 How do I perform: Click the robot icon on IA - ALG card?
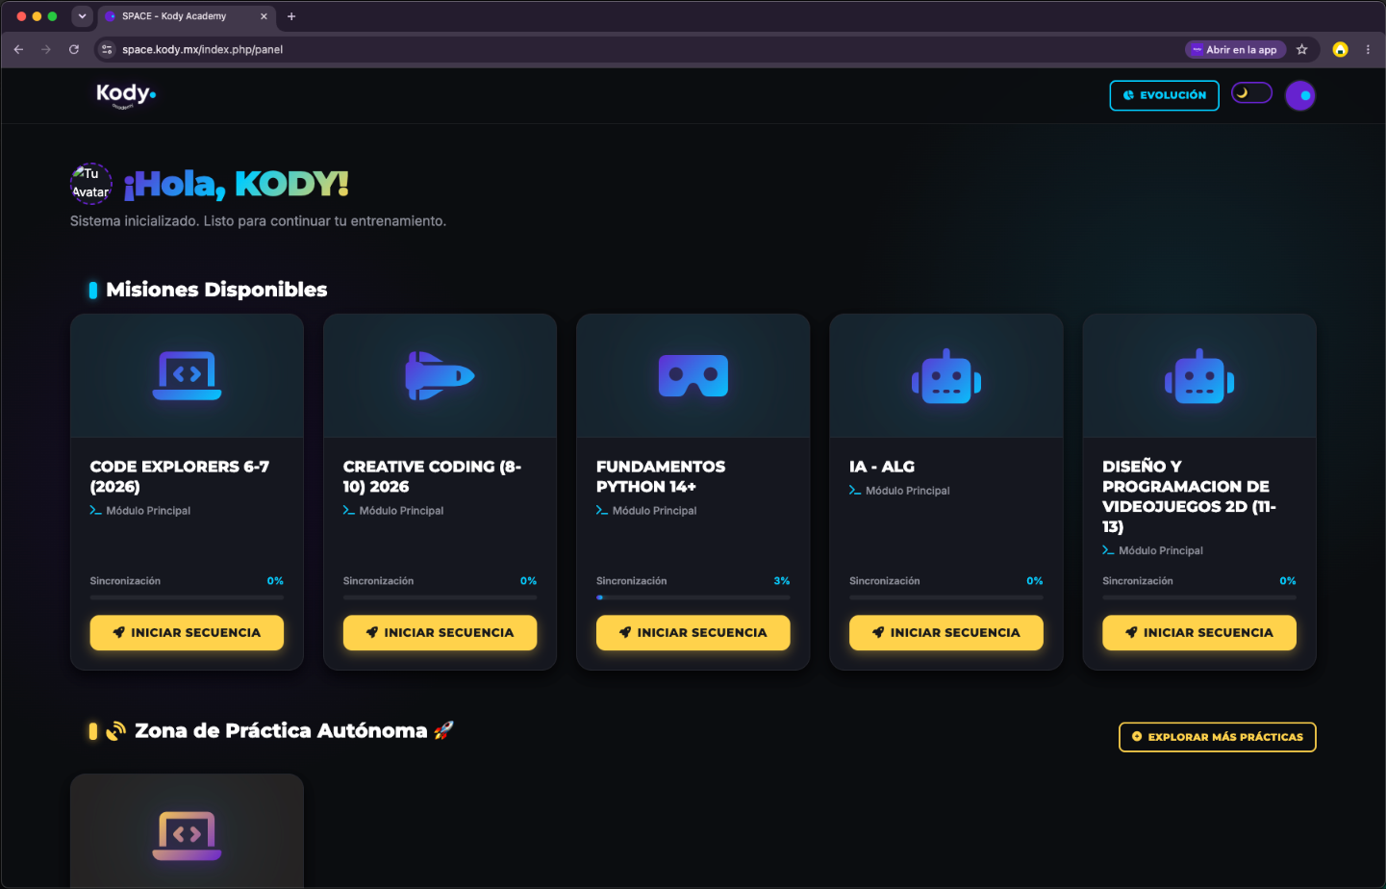(x=946, y=375)
